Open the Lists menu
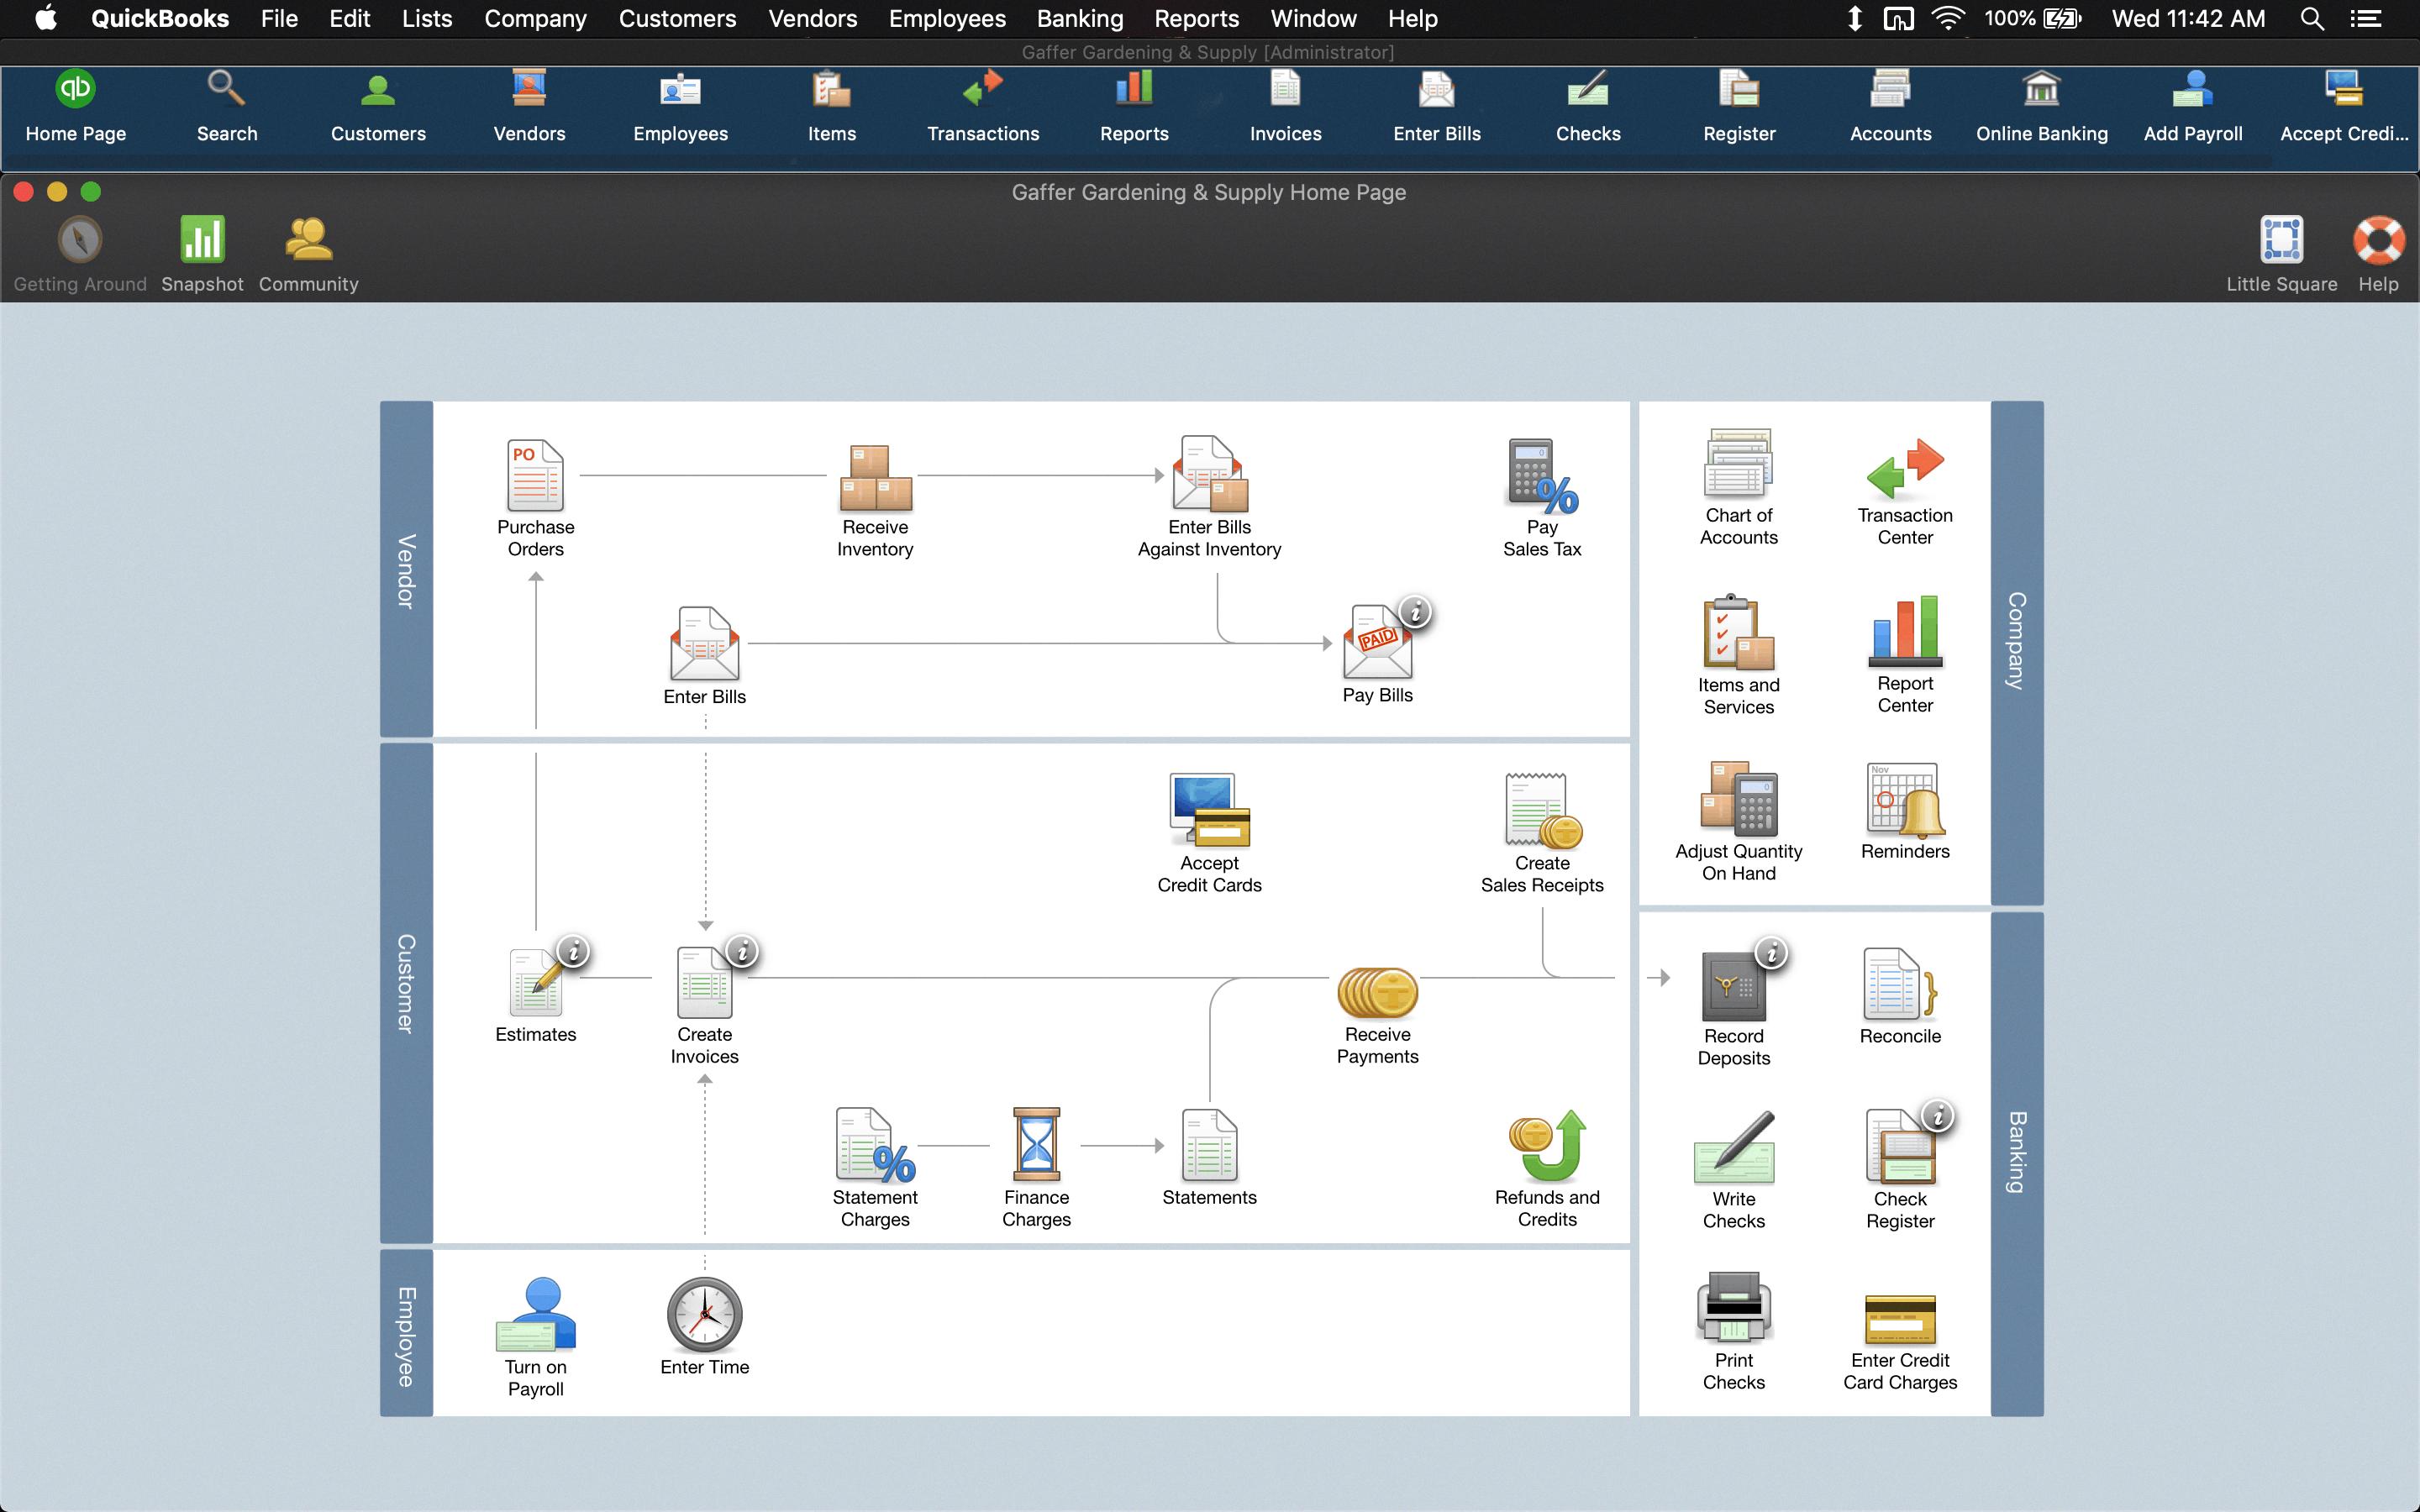 coord(427,18)
